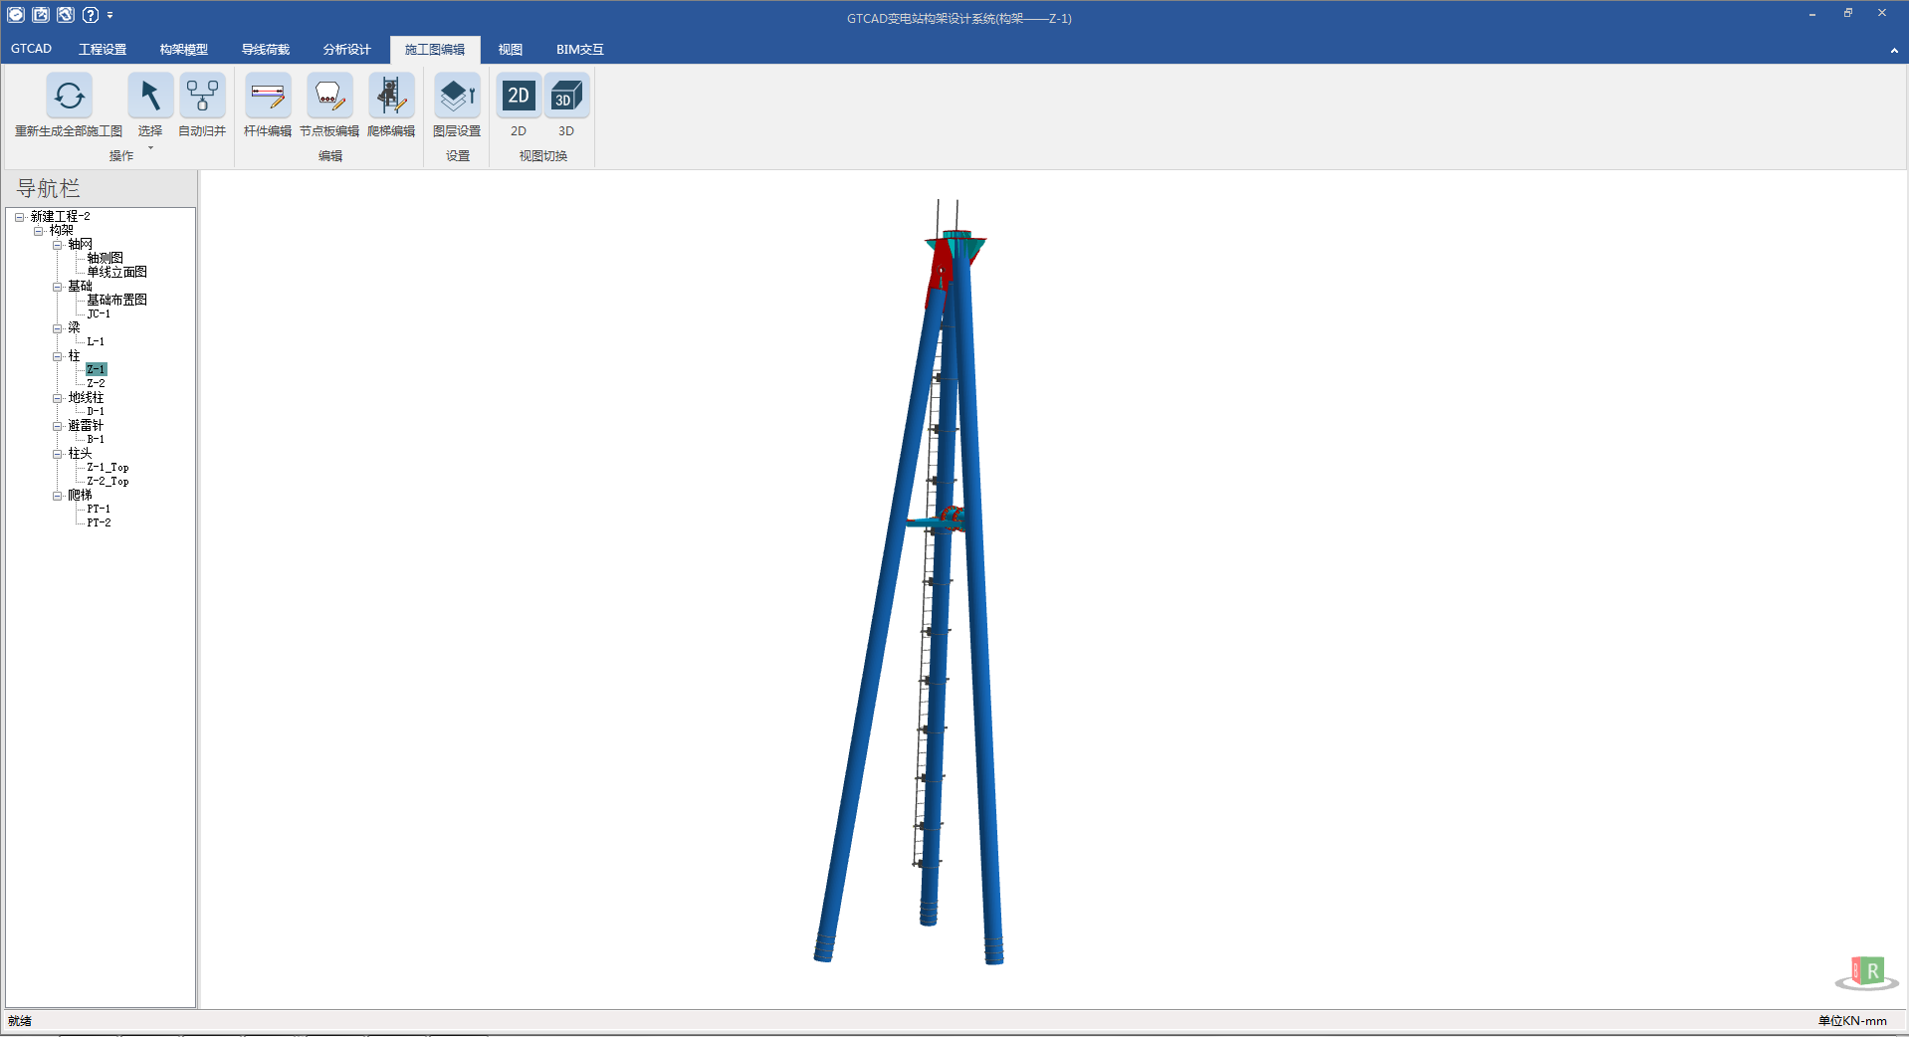The image size is (1909, 1037).
Task: Collapse the 爬梯 tree node
Action: 58,496
